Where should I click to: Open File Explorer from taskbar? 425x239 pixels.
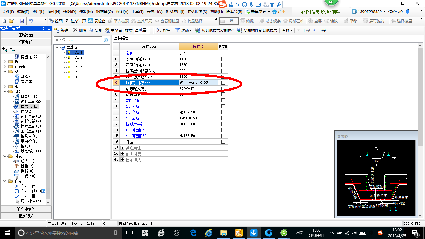pyautogui.click(x=223, y=233)
